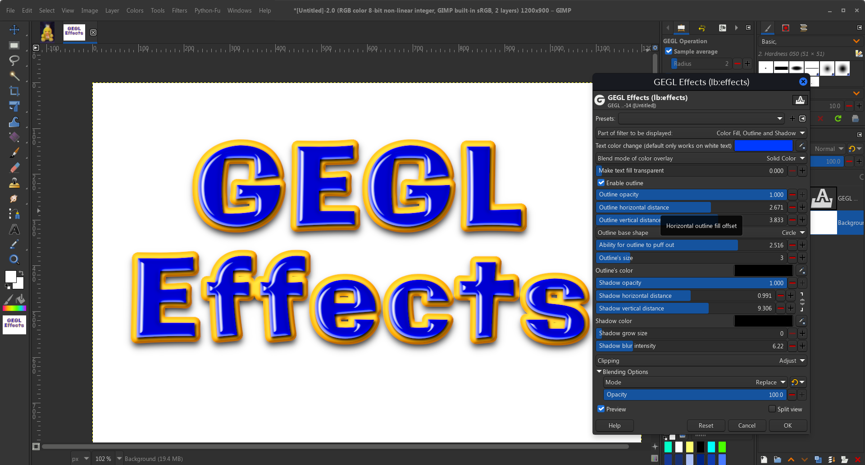865x465 pixels.
Task: Select the Smudge tool
Action: (x=14, y=198)
